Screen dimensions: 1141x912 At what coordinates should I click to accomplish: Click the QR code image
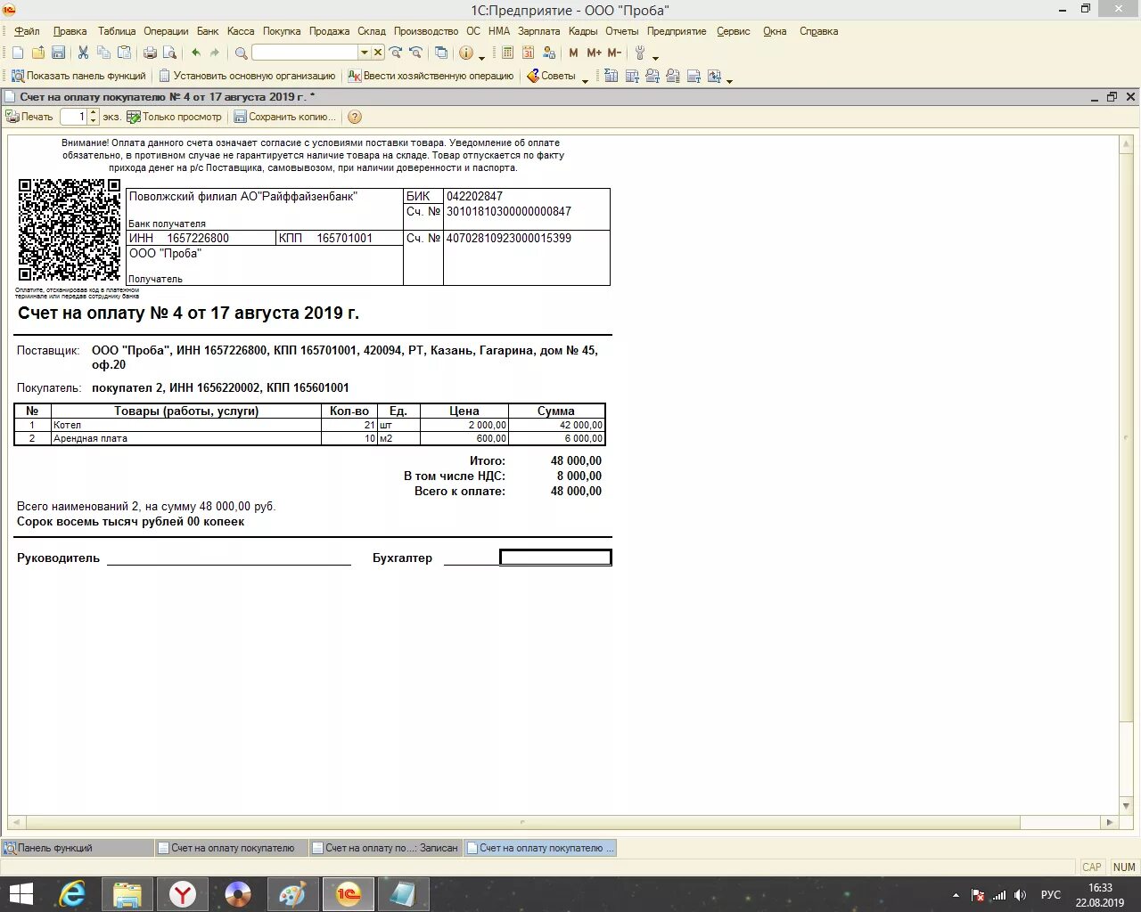[x=70, y=230]
